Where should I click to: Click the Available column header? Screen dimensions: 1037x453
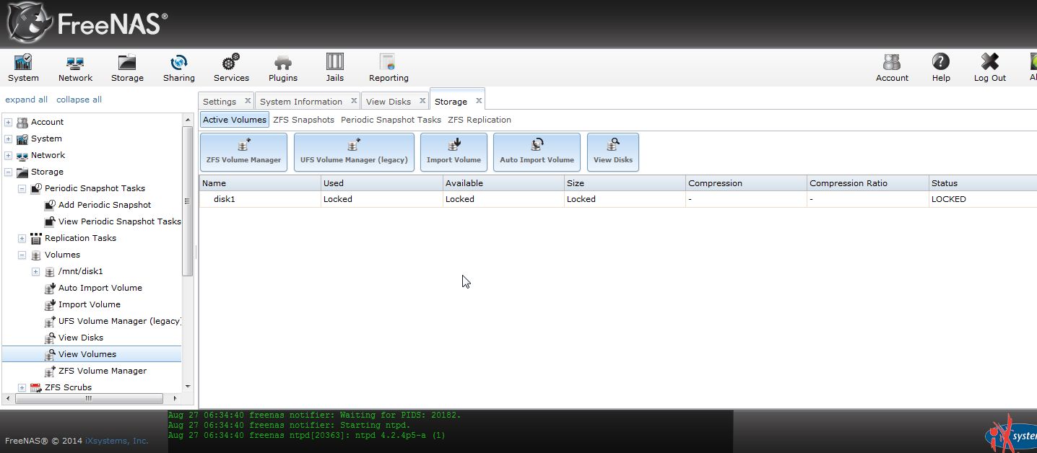[x=503, y=183]
